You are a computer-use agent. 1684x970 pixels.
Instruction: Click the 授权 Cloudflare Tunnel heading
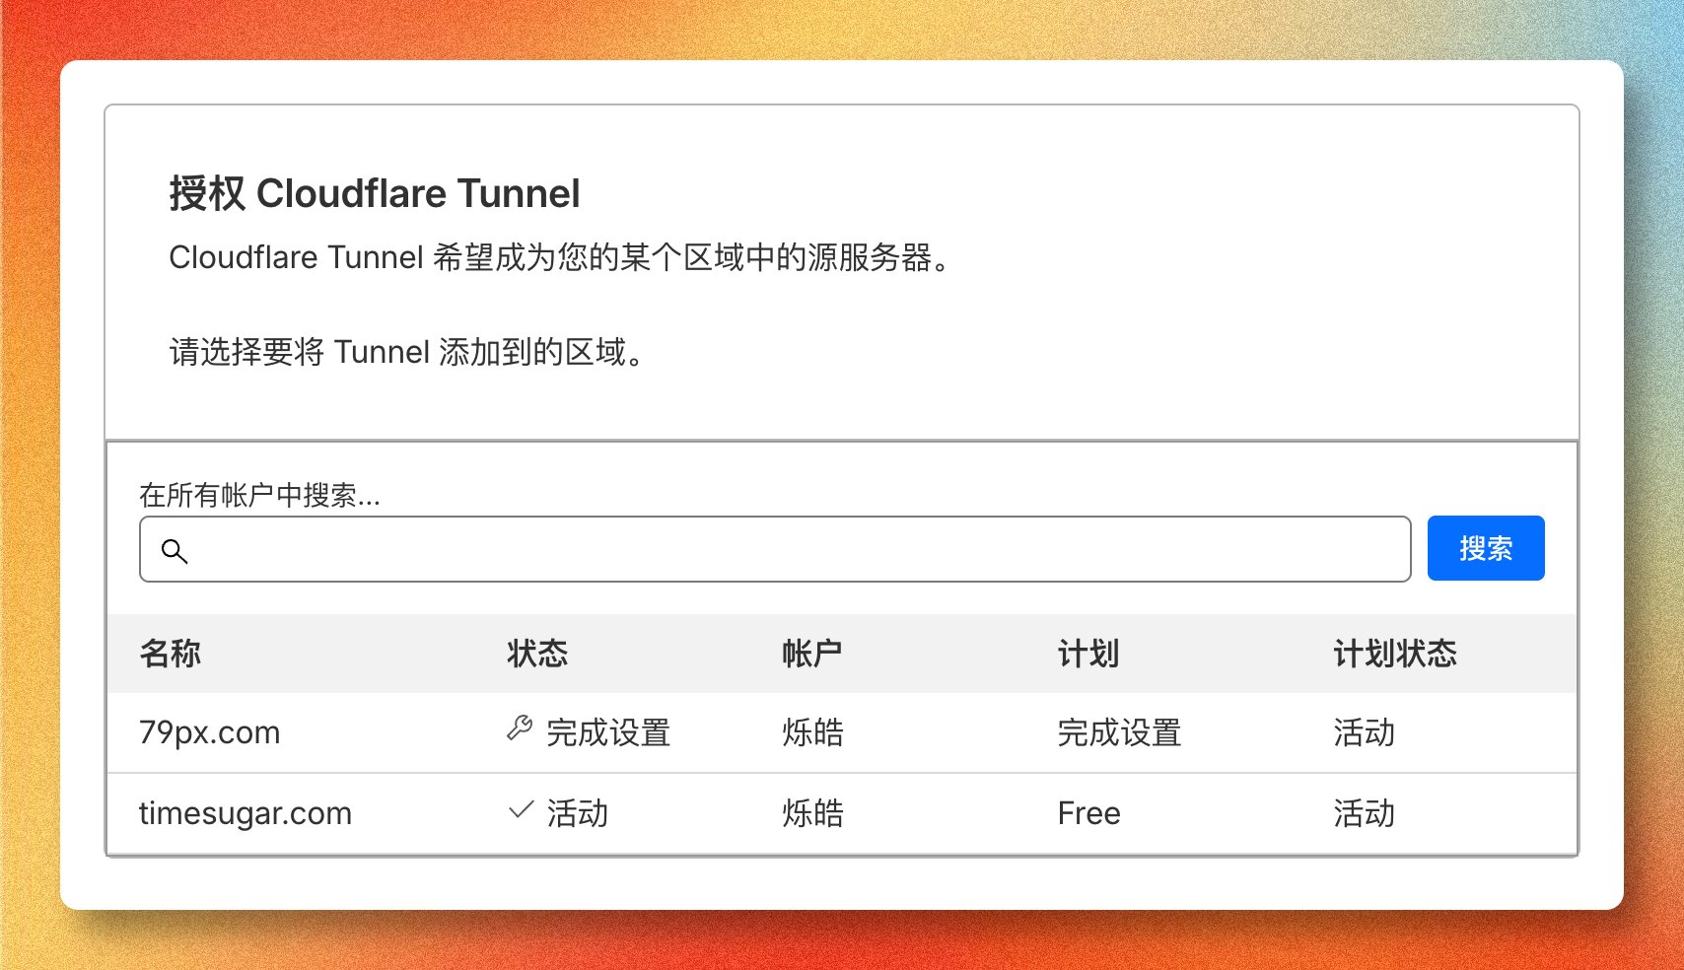point(375,193)
